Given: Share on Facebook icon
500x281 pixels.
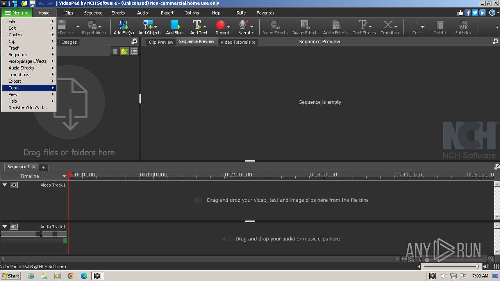Looking at the screenshot, I should [x=468, y=12].
